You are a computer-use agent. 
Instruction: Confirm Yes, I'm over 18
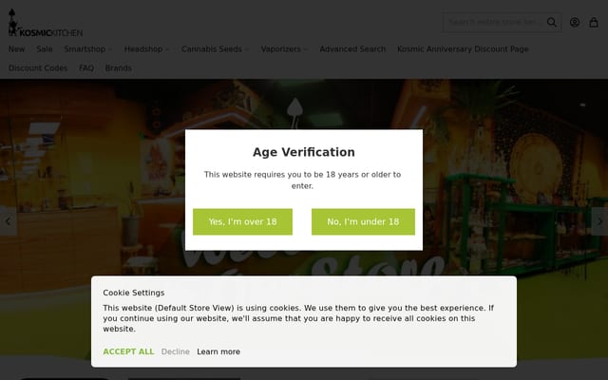(x=243, y=221)
